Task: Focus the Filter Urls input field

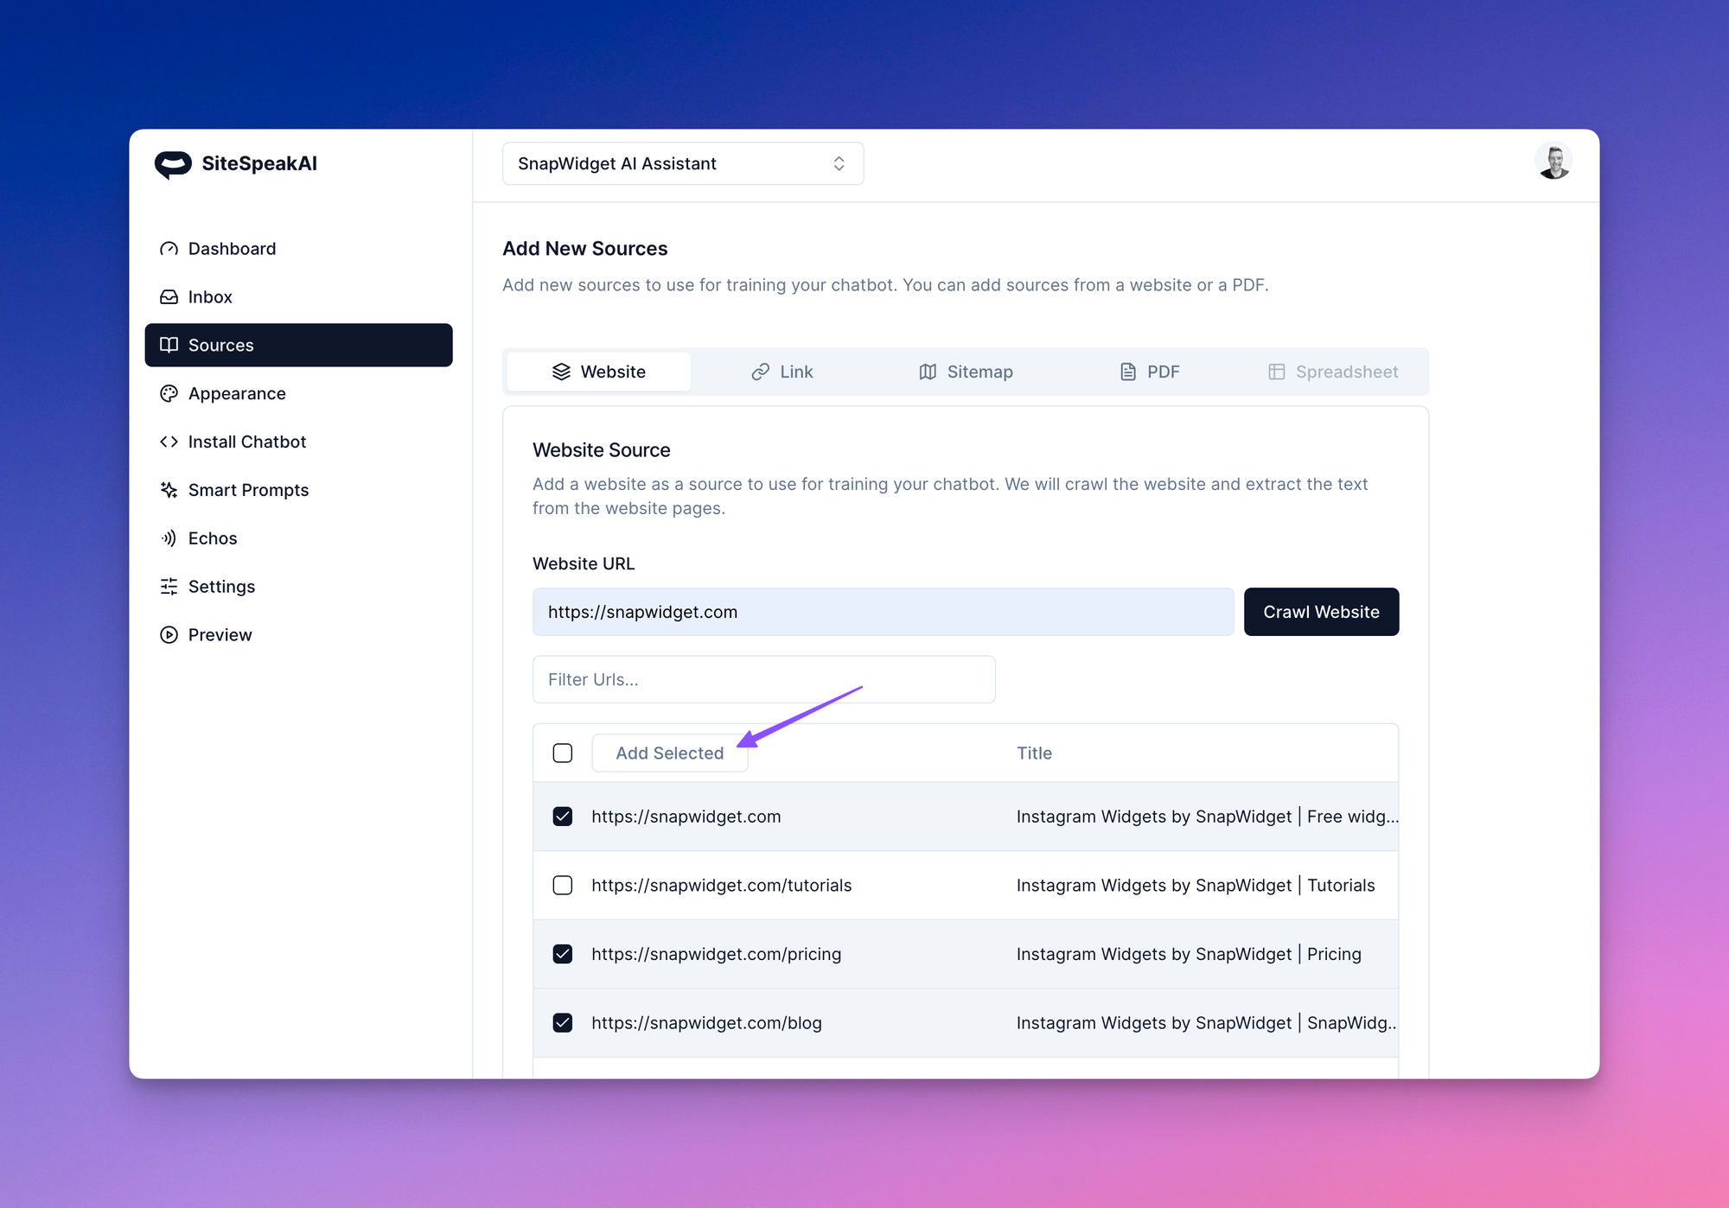Action: pos(763,680)
